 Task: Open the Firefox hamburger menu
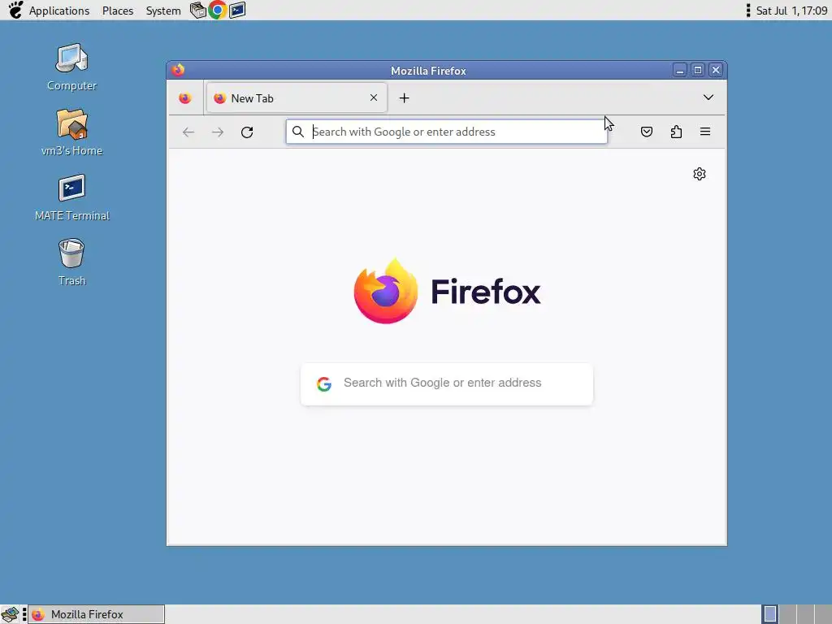704,132
